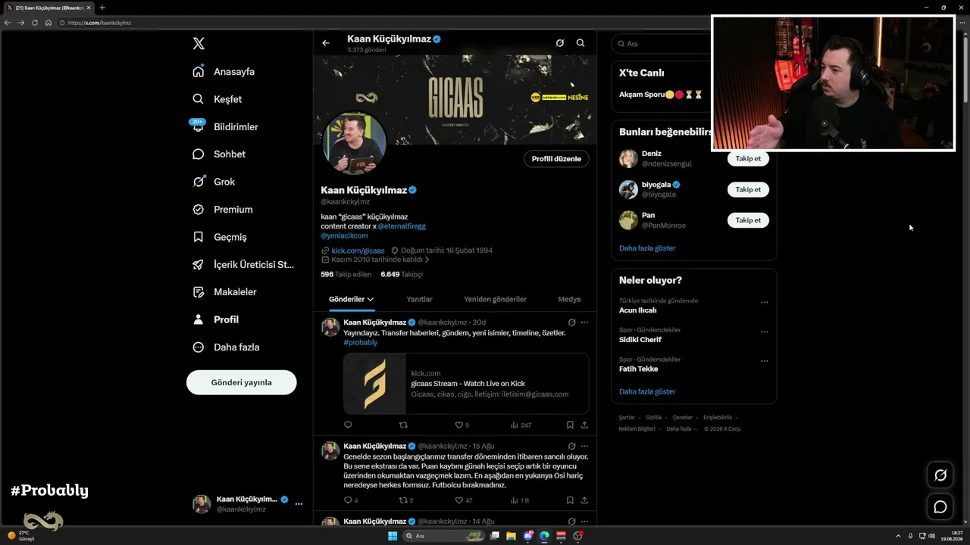
Task: Open the Premium menu entry
Action: pos(223,210)
